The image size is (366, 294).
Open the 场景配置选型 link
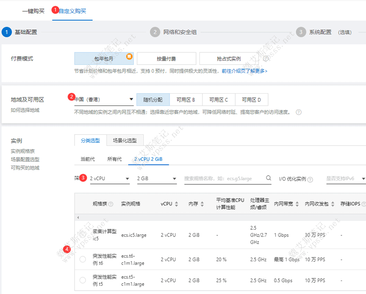point(25,160)
